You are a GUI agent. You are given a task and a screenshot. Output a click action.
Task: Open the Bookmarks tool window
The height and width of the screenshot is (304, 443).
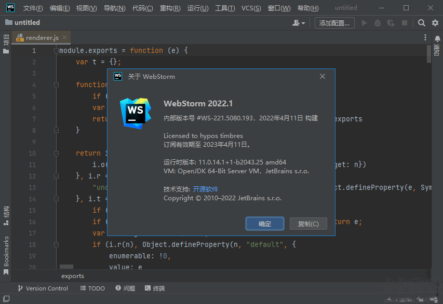point(6,251)
